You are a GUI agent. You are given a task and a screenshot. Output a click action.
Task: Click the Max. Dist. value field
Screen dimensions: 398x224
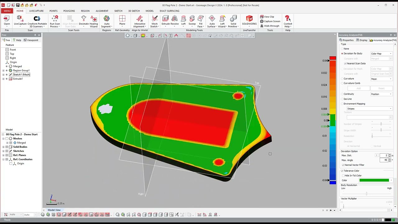(x=384, y=155)
